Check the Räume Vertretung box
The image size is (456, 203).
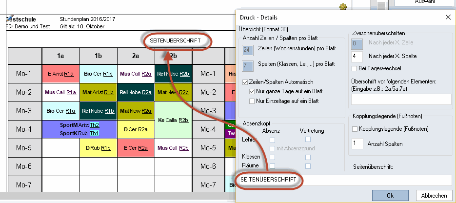pyautogui.click(x=308, y=166)
